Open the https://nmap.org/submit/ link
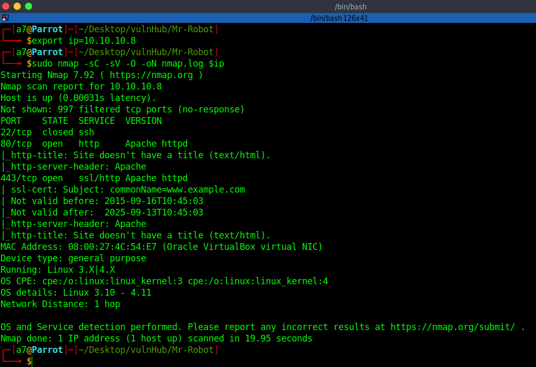This screenshot has height=367, width=536. 453,327
